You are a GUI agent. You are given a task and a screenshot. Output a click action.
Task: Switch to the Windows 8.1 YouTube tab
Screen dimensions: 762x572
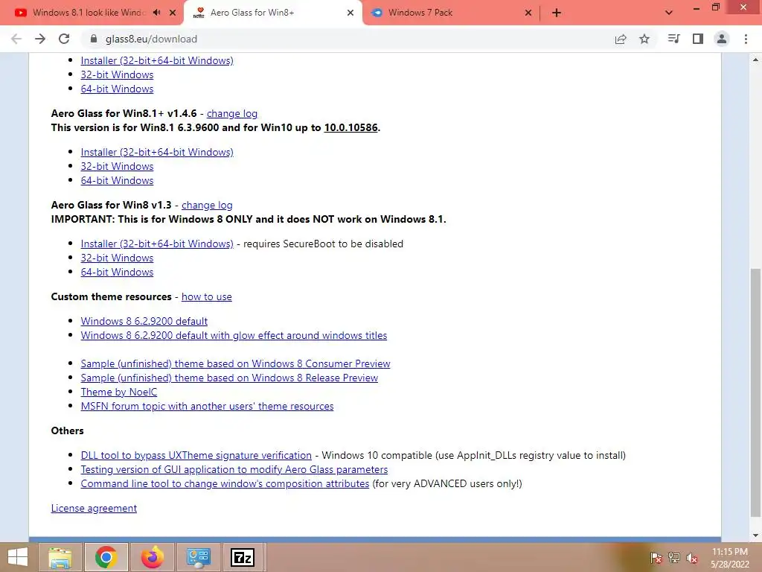click(89, 13)
